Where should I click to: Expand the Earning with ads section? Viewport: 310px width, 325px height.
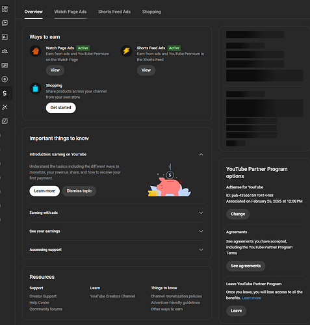tap(117, 213)
